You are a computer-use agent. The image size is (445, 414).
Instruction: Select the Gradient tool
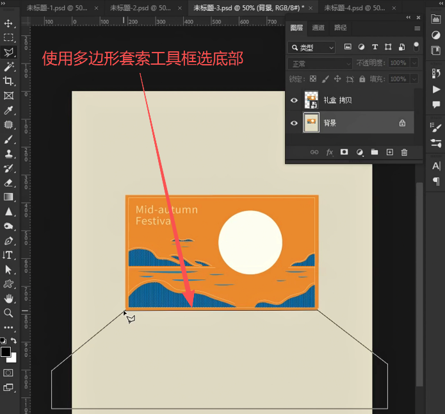(x=8, y=197)
